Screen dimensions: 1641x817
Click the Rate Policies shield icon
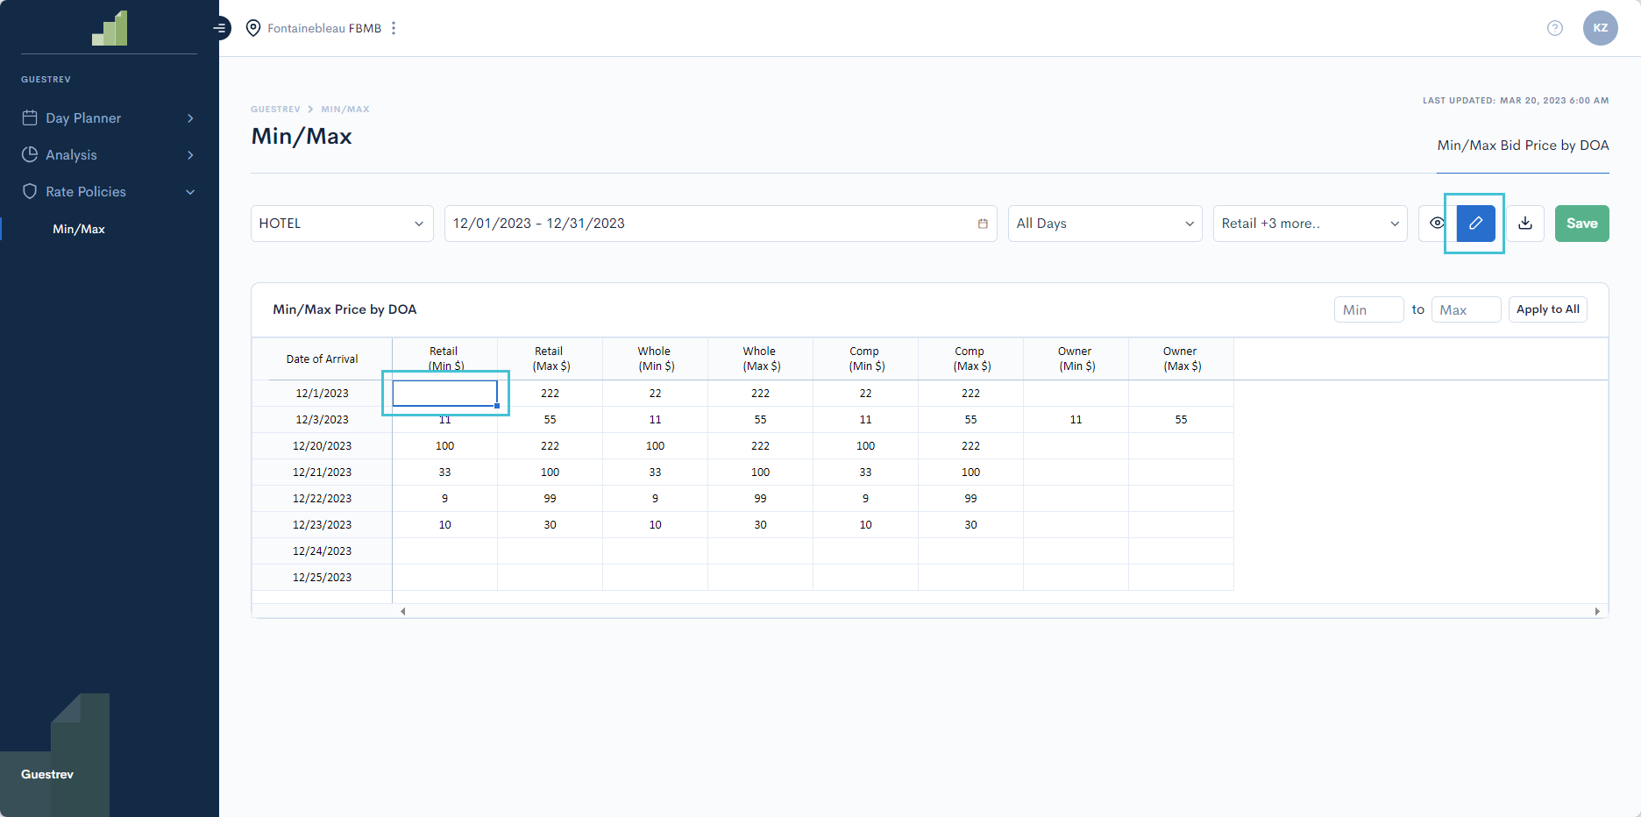pos(30,191)
